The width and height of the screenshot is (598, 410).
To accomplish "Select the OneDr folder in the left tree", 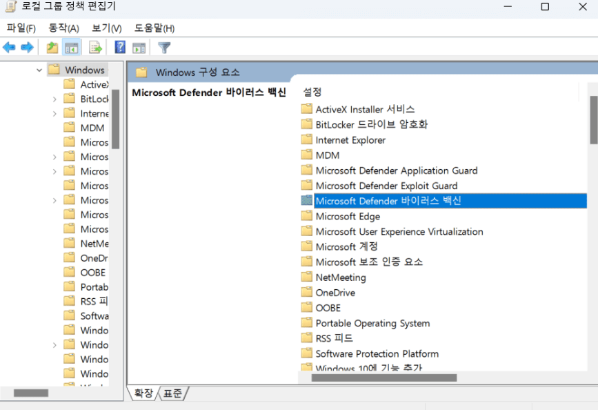I will pyautogui.click(x=94, y=258).
